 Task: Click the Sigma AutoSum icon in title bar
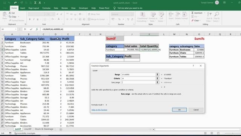(35, 3)
